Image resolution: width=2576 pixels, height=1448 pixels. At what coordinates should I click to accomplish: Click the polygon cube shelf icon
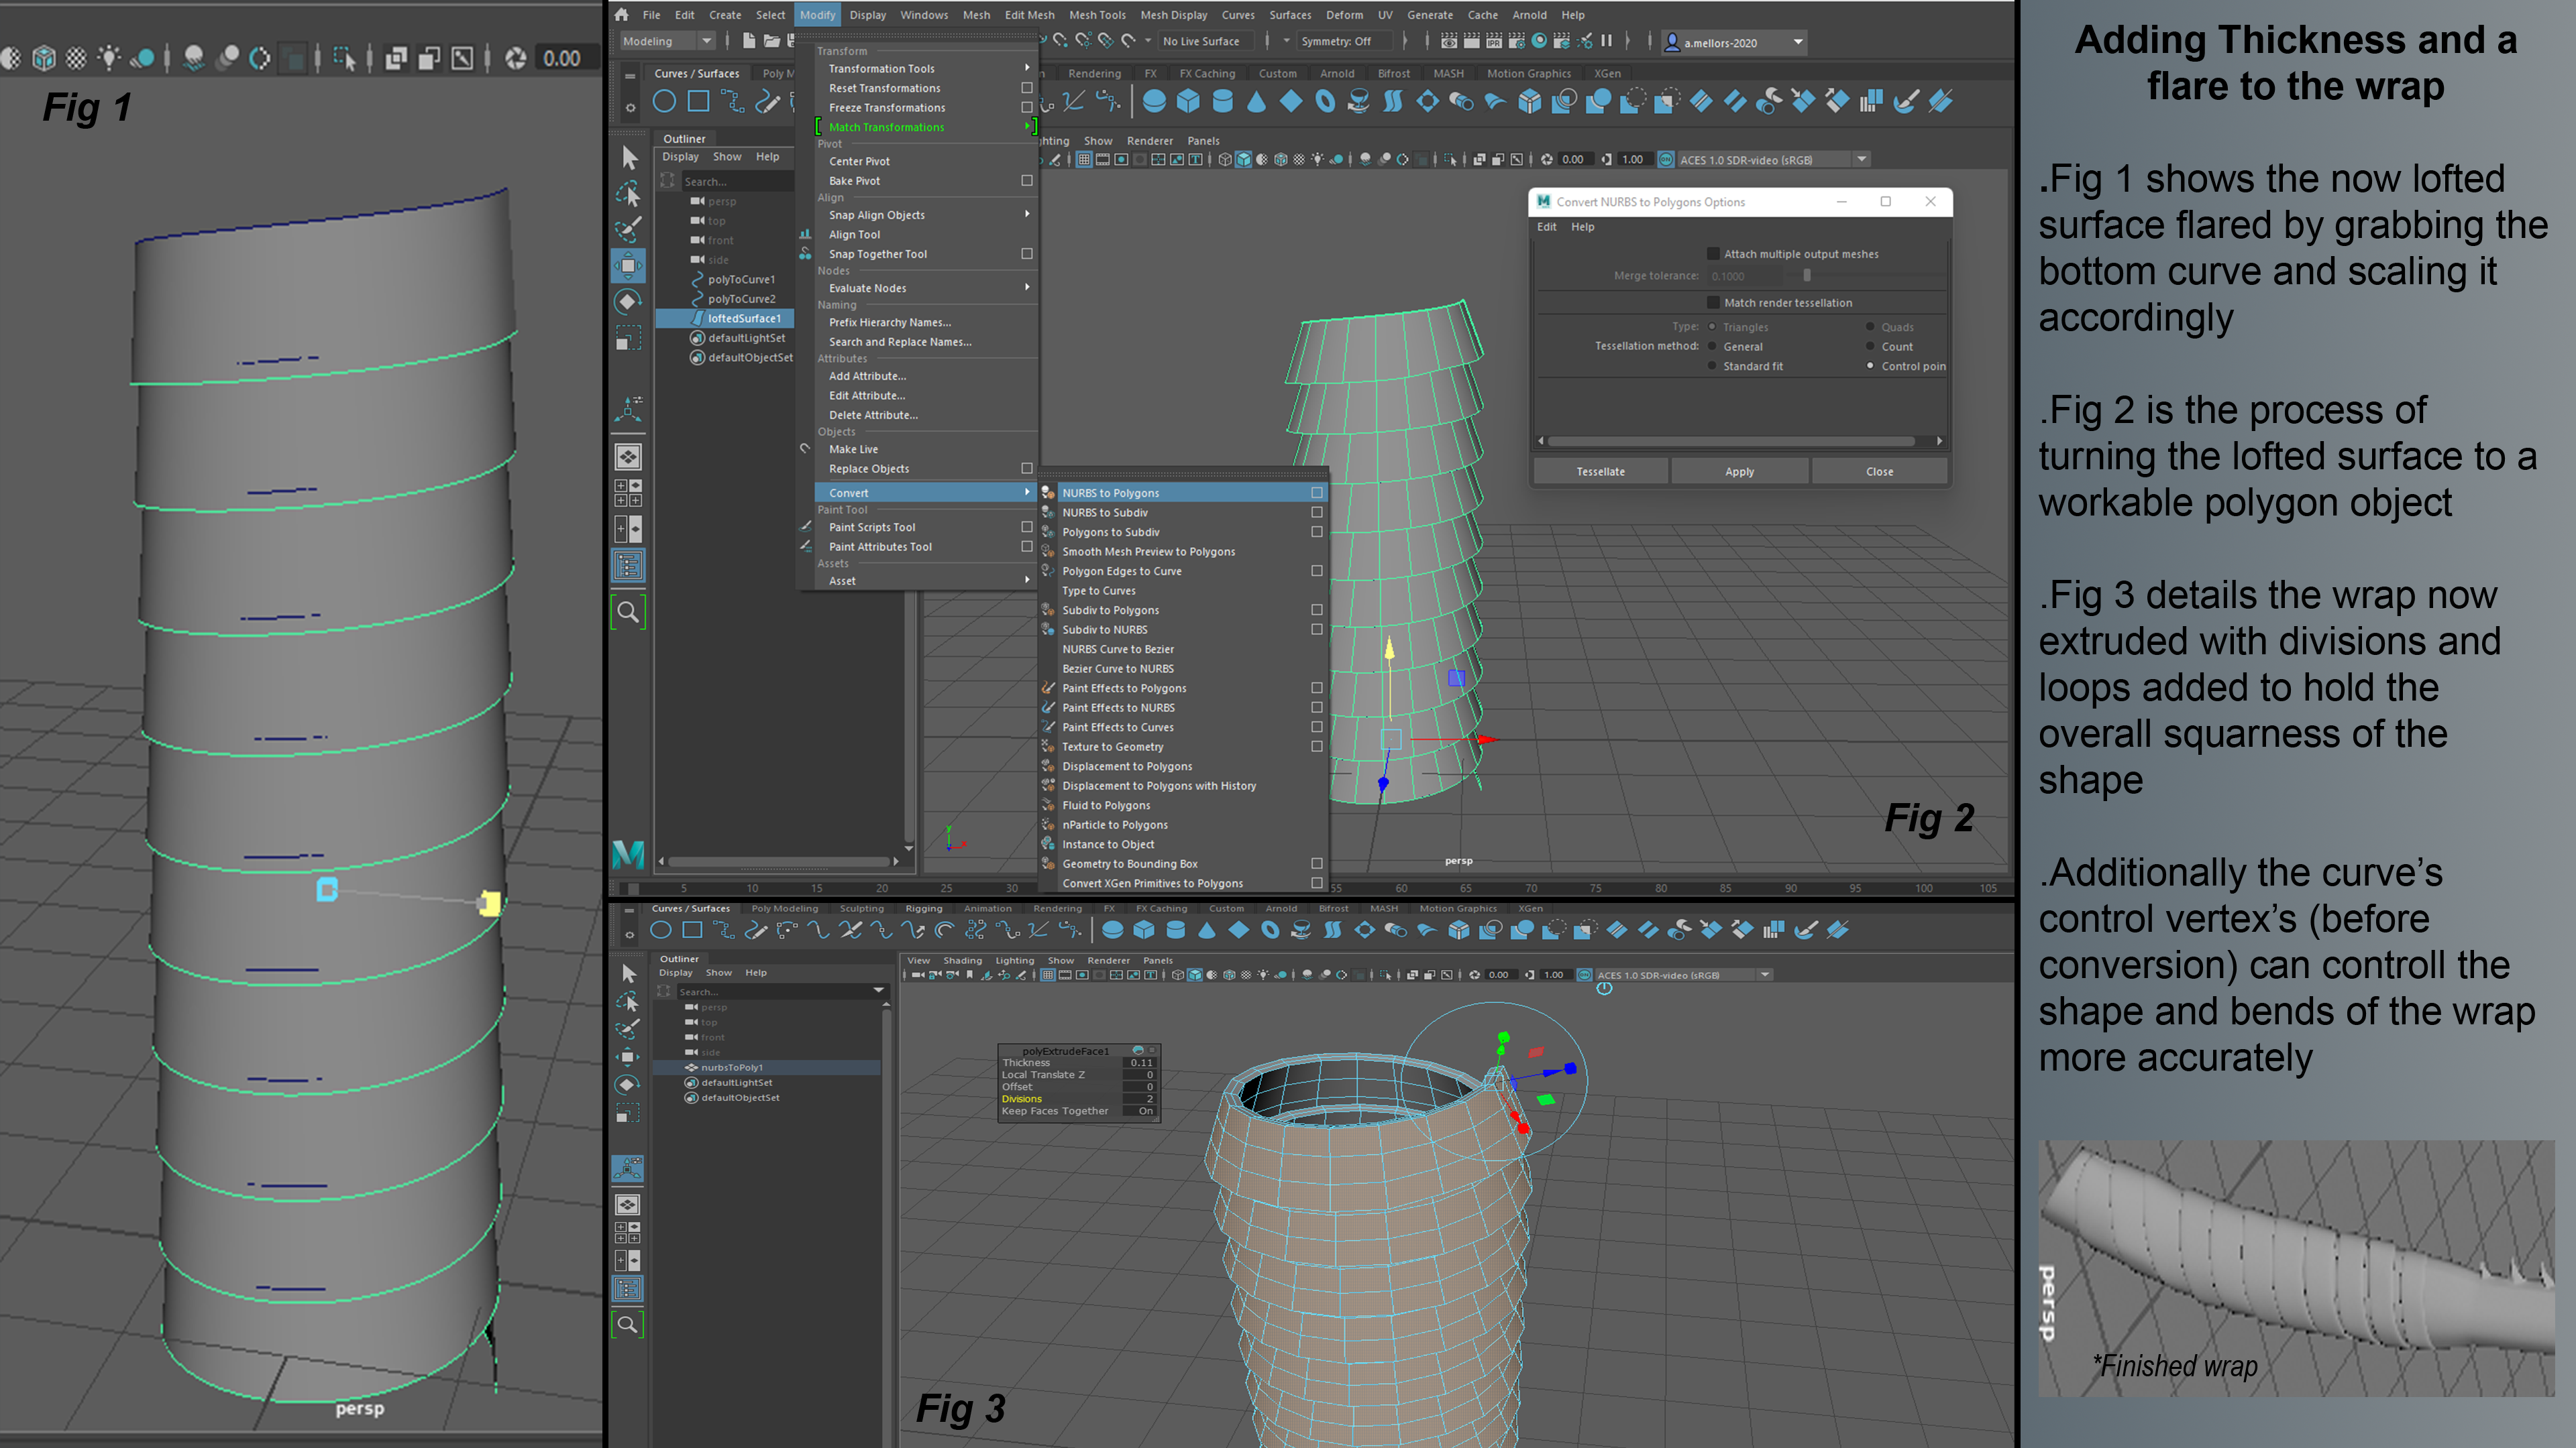click(1188, 101)
